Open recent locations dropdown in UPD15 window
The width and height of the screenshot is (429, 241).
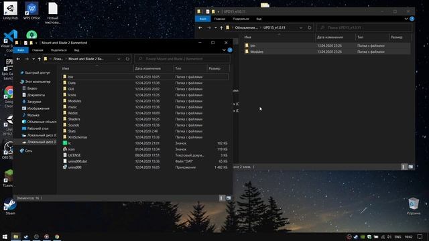coord(216,27)
